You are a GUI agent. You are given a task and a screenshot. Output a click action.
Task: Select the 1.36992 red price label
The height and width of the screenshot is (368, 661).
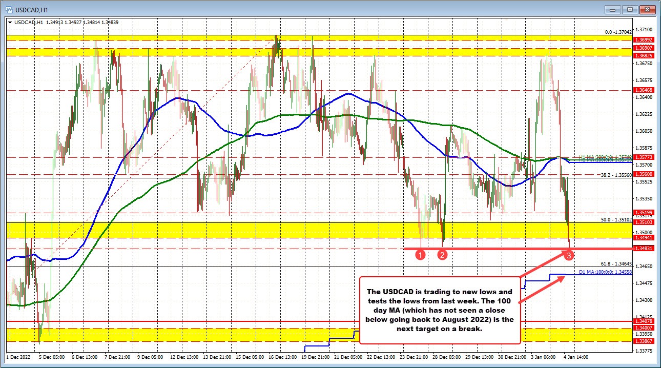point(643,39)
